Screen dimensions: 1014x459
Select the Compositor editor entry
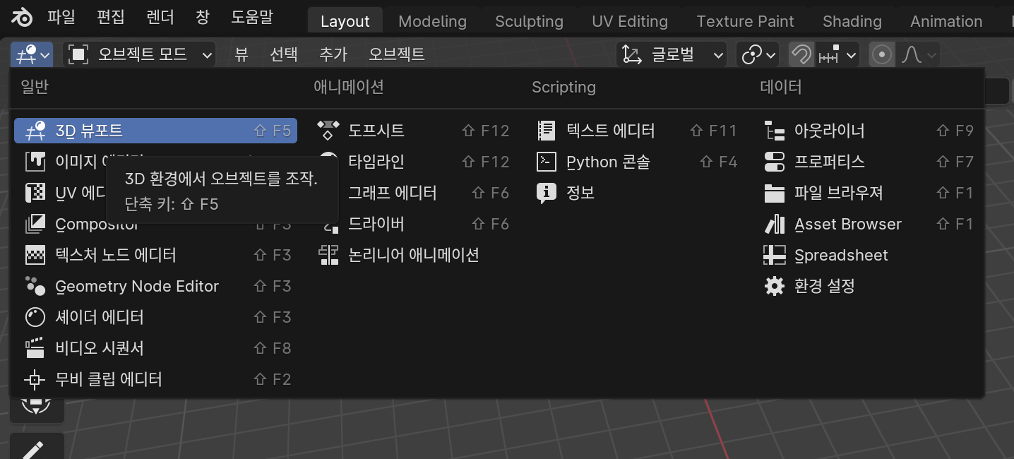pyautogui.click(x=155, y=224)
